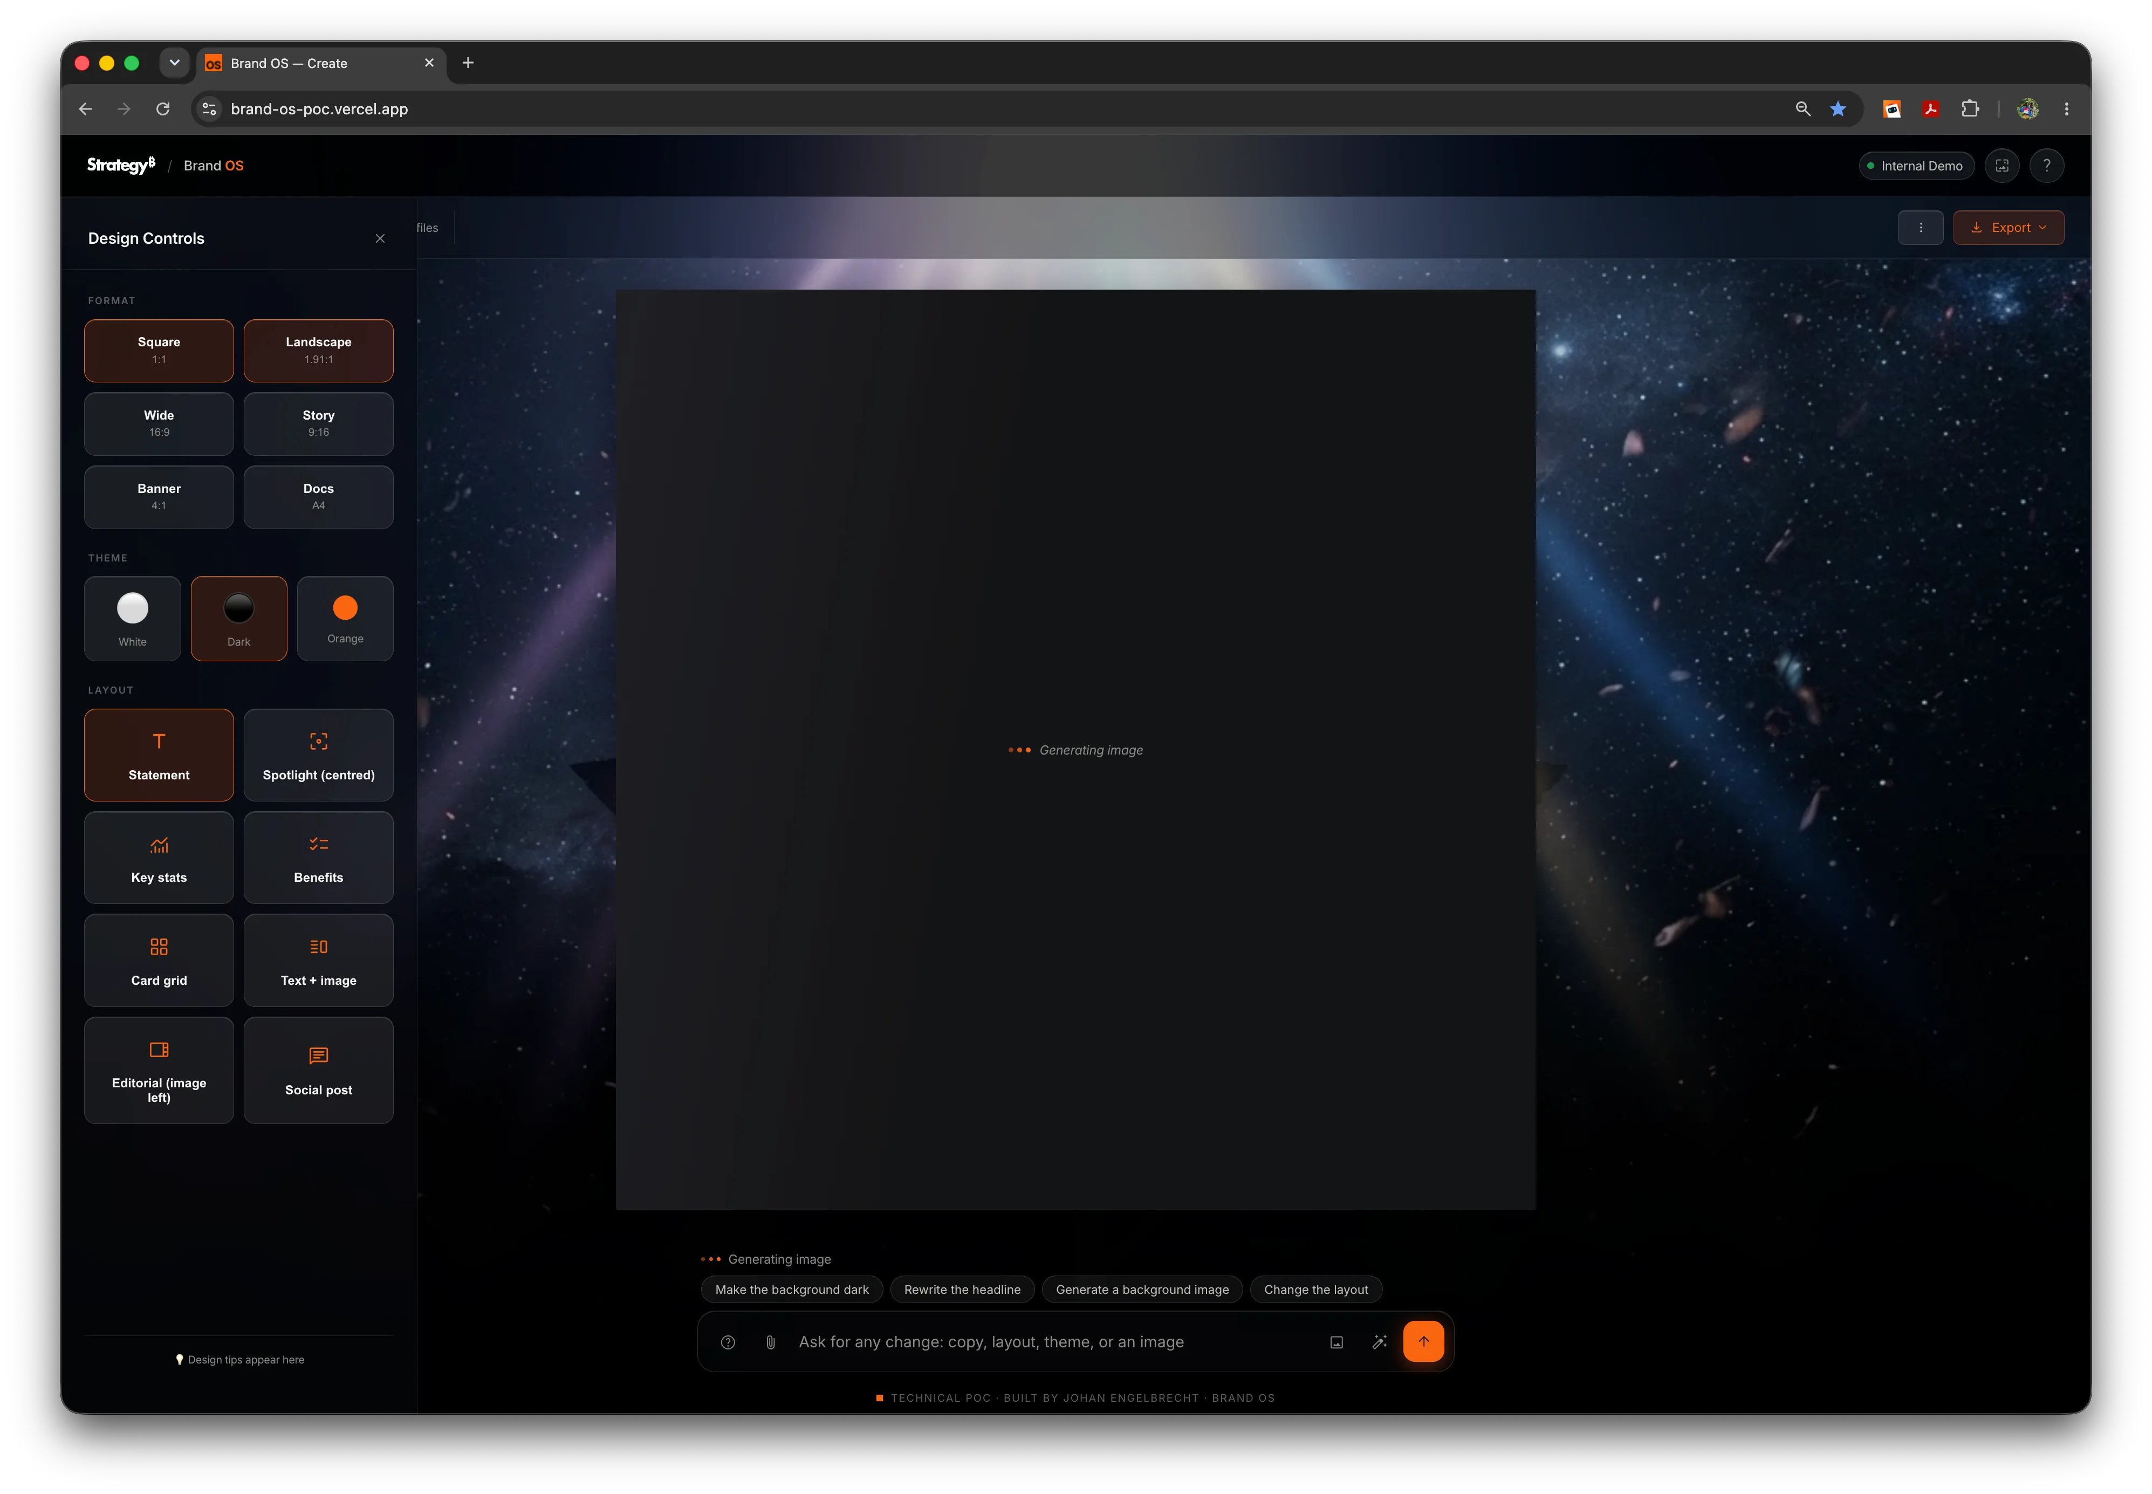Image resolution: width=2152 pixels, height=1494 pixels.
Task: Open the tab search chevron dropdown
Action: 174,63
